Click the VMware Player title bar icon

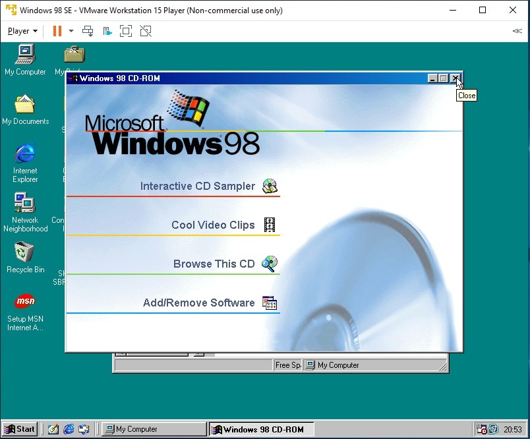pyautogui.click(x=11, y=10)
